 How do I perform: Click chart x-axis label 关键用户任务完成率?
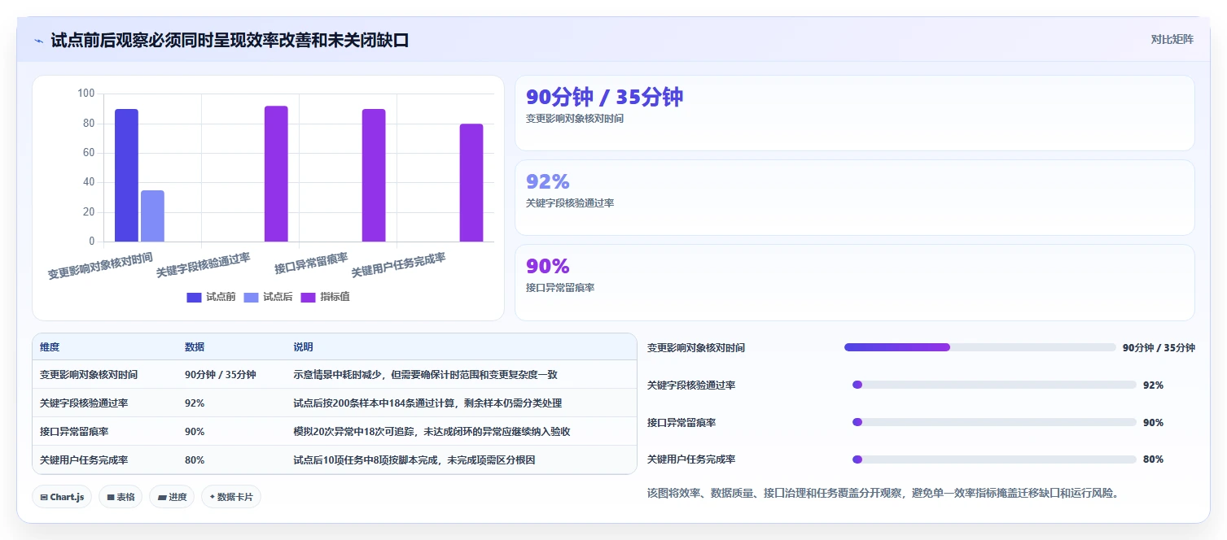[x=398, y=264]
